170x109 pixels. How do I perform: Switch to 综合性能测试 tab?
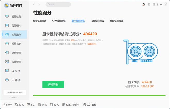coord(40,21)
